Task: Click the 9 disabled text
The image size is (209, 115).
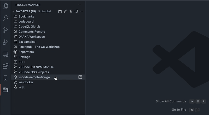Action: 44,11
